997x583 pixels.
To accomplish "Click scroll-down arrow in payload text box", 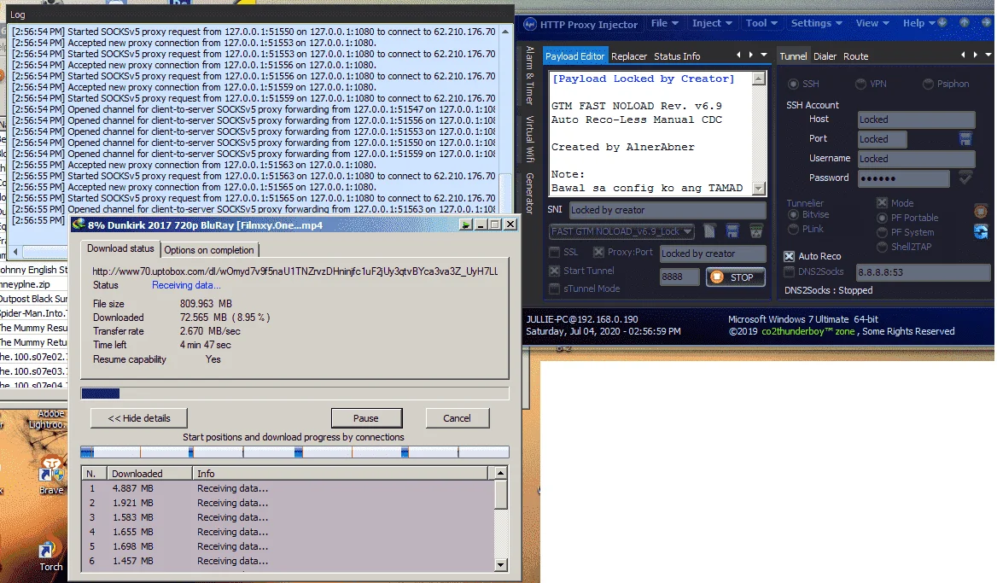I will (758, 188).
